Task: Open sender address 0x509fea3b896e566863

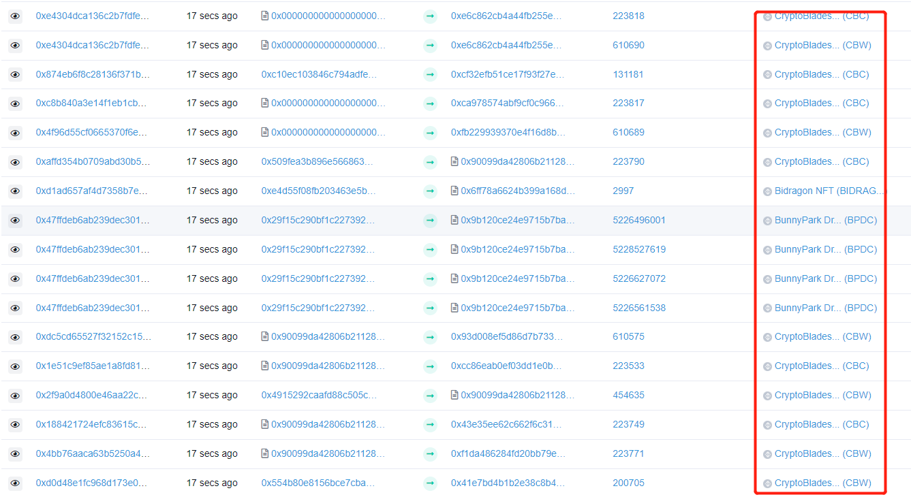Action: pyautogui.click(x=318, y=162)
